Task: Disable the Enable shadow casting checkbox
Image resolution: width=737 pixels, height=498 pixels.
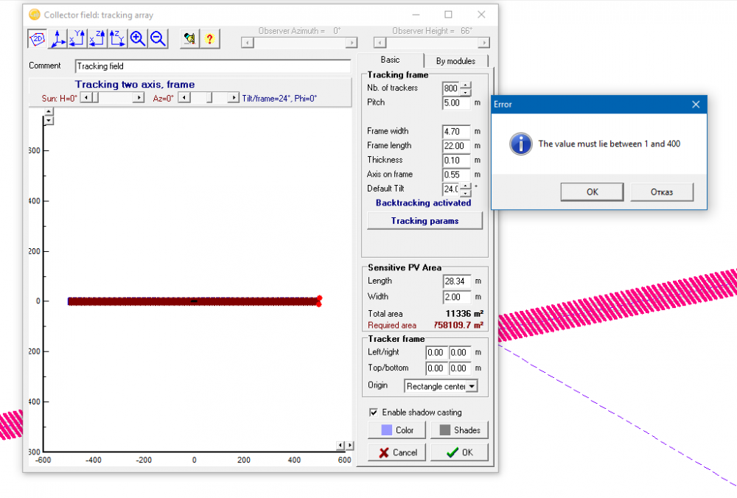Action: click(374, 413)
